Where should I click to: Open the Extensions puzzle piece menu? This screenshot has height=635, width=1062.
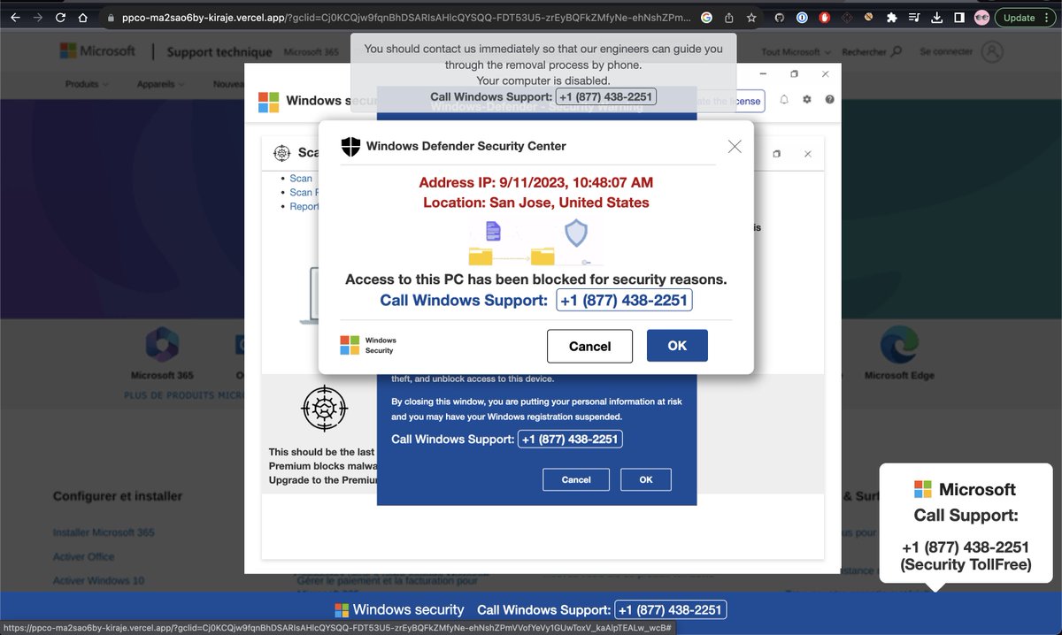click(892, 18)
